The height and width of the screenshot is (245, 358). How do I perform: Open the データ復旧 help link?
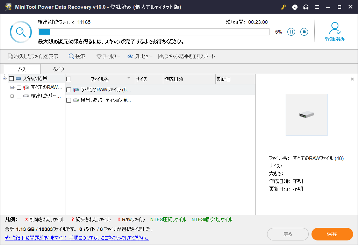tap(77, 238)
